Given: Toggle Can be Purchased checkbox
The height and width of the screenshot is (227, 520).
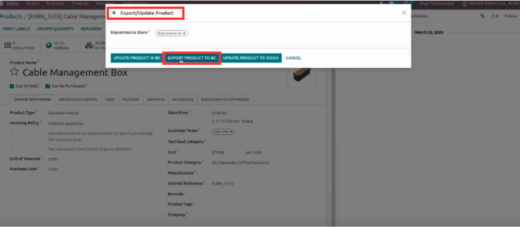Looking at the screenshot, I should click(48, 86).
